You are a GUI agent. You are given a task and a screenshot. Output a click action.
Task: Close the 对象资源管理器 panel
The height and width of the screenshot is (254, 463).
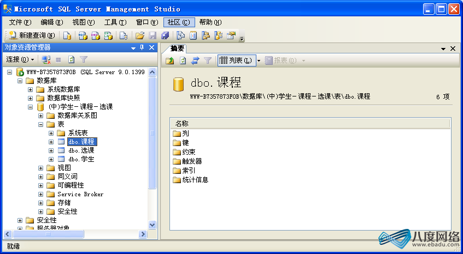point(151,47)
